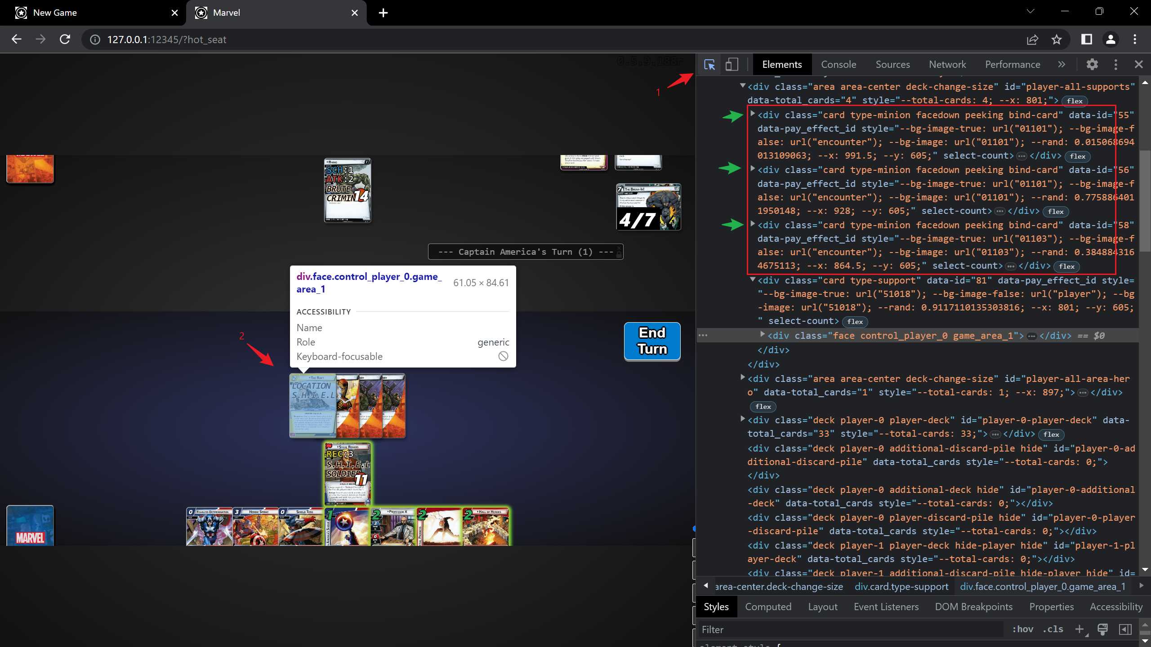Open browser side panel icon
Image resolution: width=1151 pixels, height=647 pixels.
pyautogui.click(x=1087, y=40)
